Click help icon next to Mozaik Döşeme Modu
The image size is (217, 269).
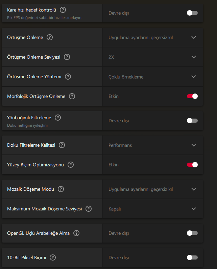tap(61, 189)
